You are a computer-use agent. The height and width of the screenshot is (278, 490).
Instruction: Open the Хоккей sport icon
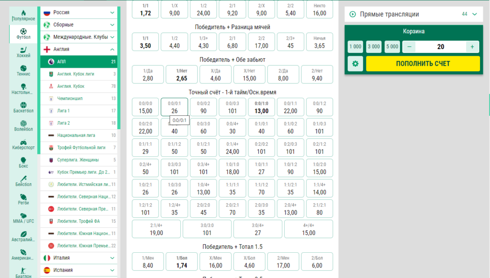click(x=23, y=52)
